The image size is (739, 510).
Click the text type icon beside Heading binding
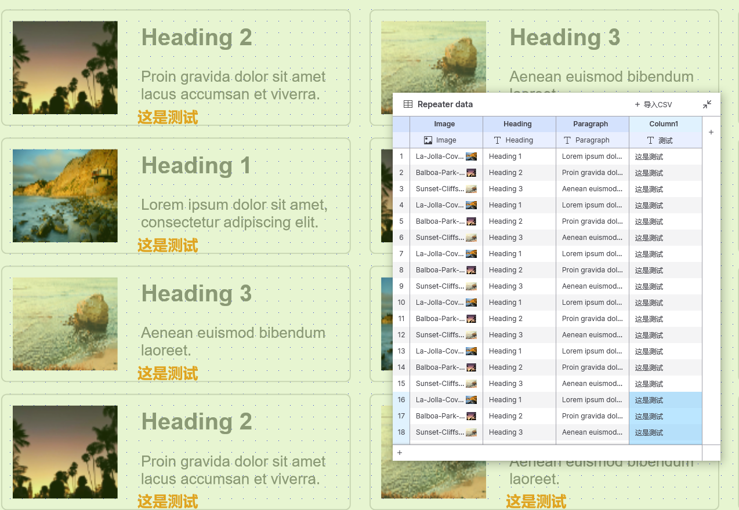497,140
